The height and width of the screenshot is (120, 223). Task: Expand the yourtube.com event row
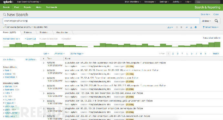pyautogui.click(x=44, y=101)
